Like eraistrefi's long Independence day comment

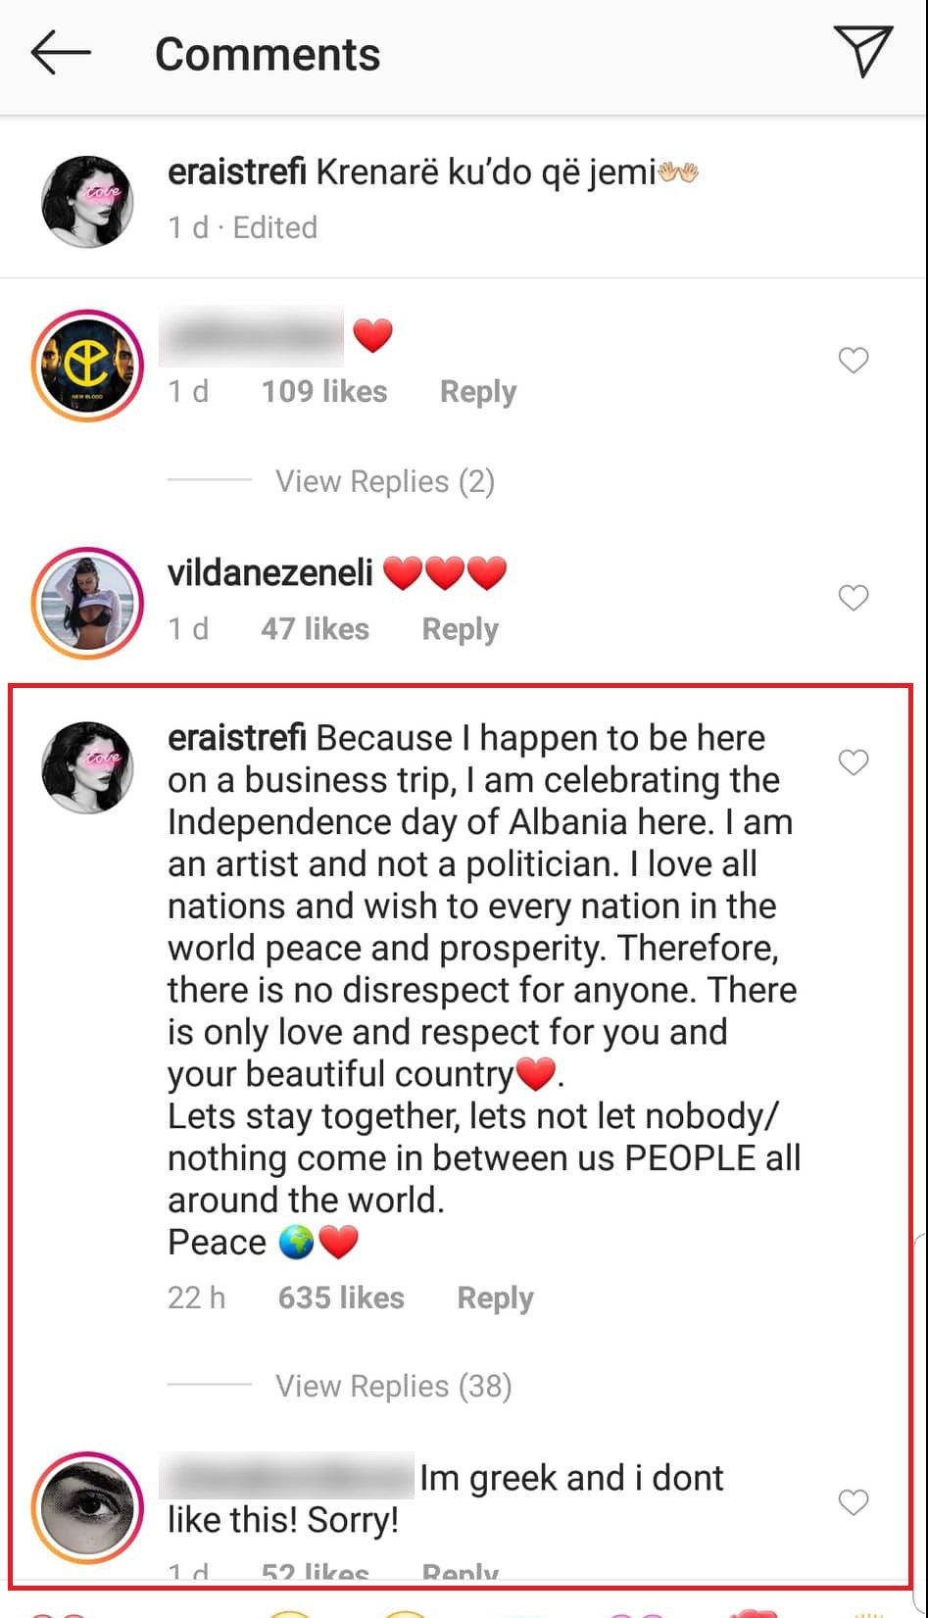(854, 762)
